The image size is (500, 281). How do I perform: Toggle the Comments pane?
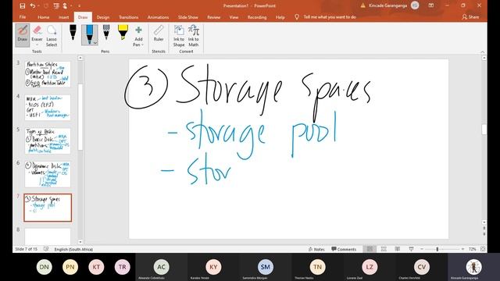344,249
